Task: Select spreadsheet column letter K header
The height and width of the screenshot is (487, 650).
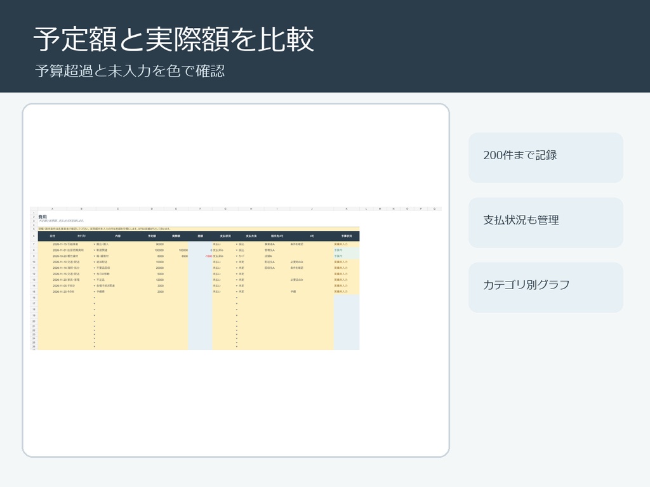Action: [x=347, y=209]
